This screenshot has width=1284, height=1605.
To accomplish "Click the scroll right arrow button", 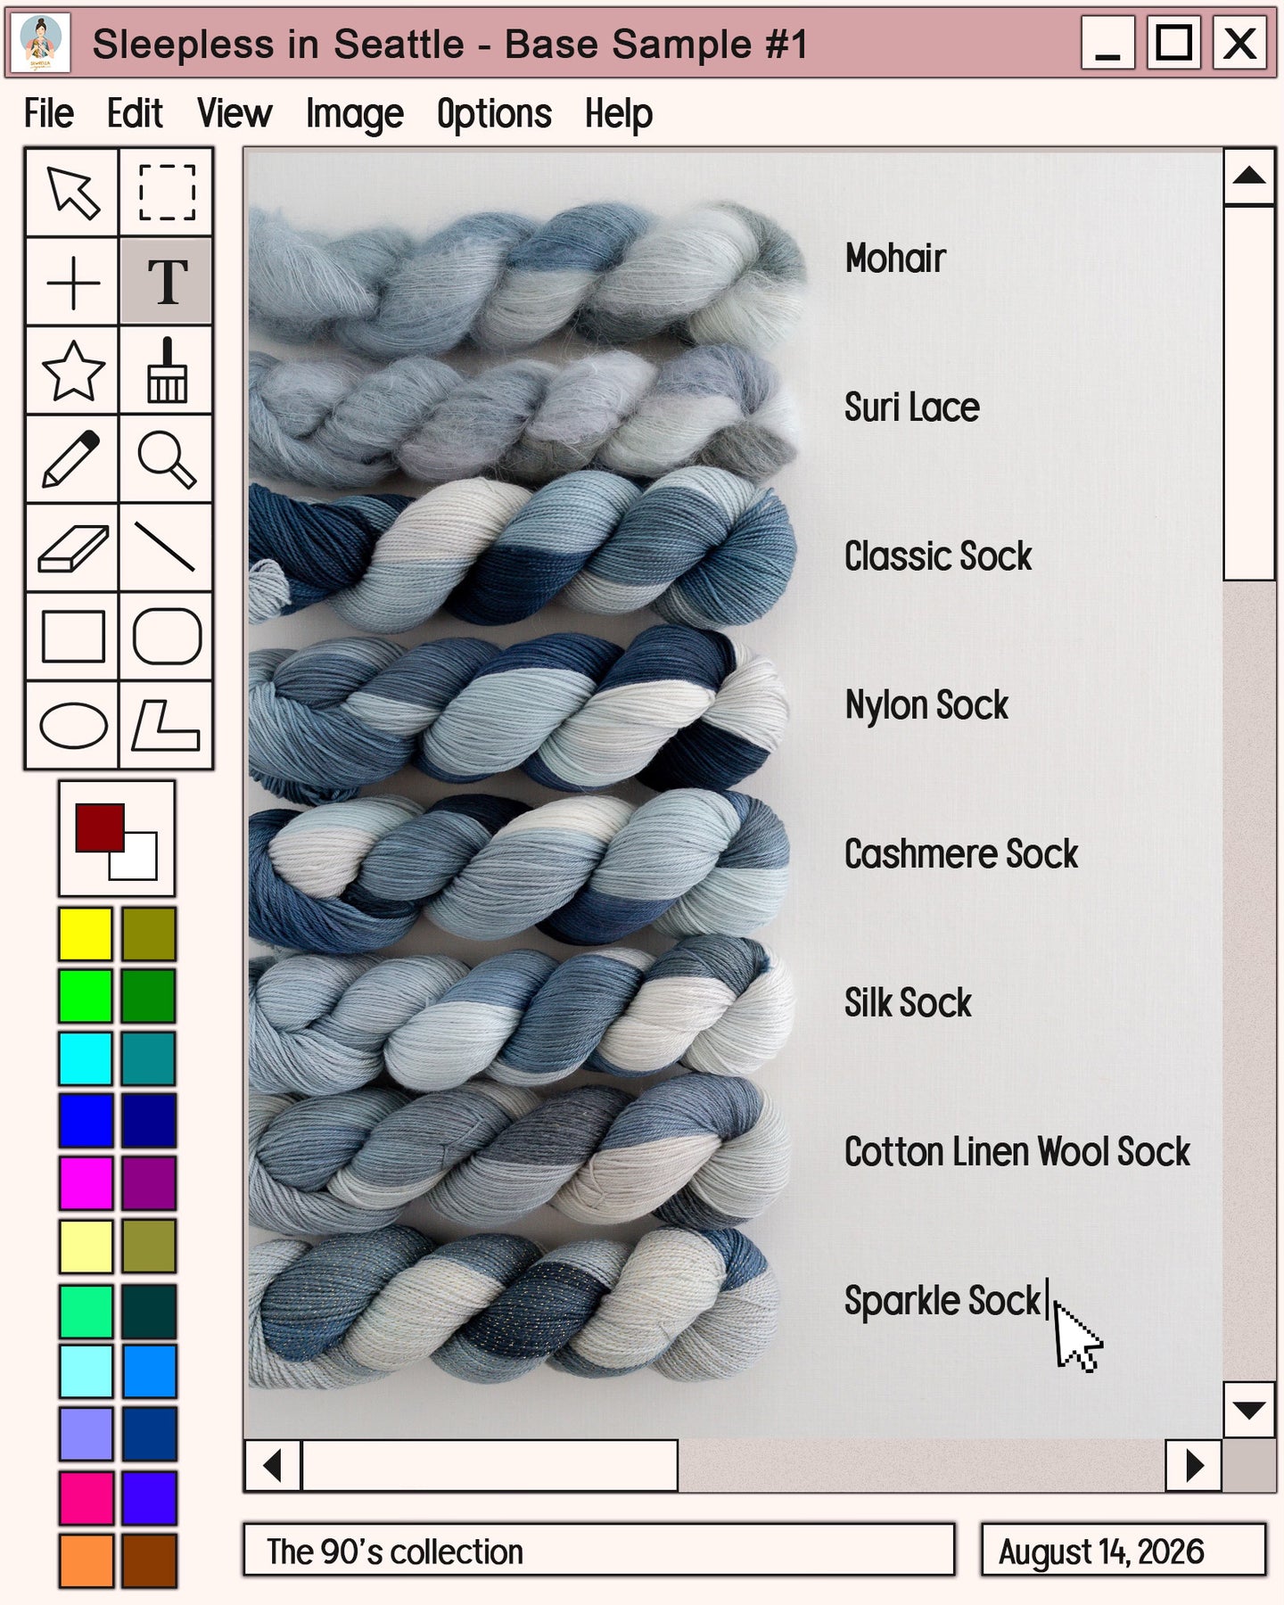I will click(x=1194, y=1465).
